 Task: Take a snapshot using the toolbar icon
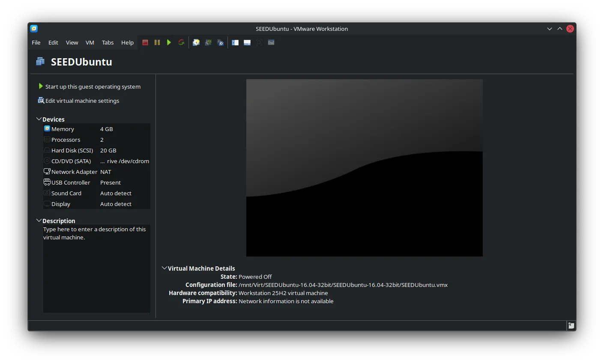[x=196, y=42]
